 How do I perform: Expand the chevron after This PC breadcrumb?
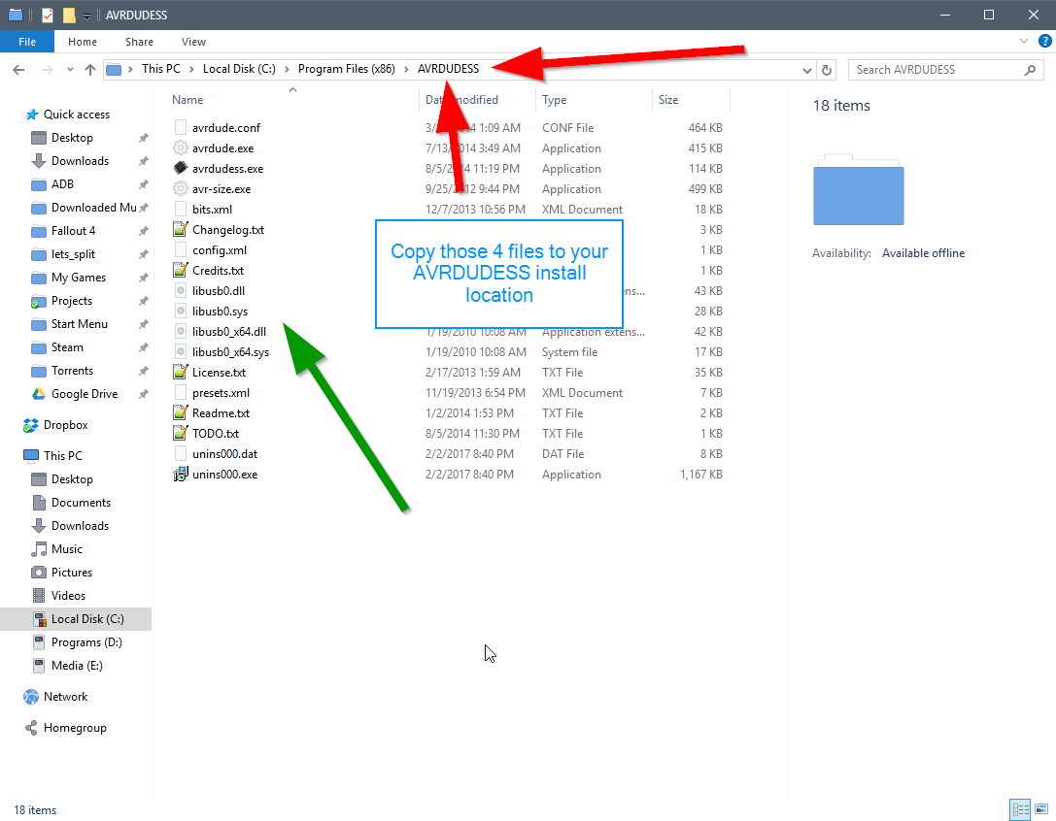192,69
